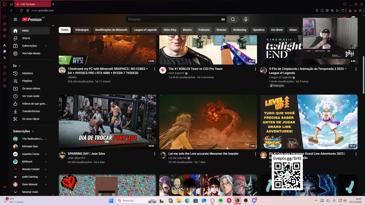The image size is (365, 205).
Task: Go back with the browser back arrow
Action: tap(11, 11)
